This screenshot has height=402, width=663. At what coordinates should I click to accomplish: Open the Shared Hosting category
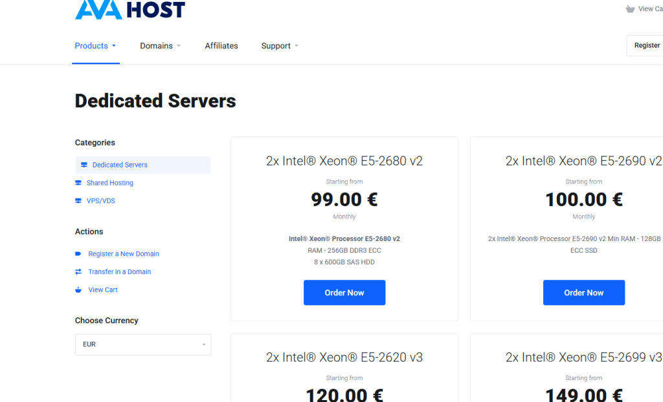pos(110,183)
